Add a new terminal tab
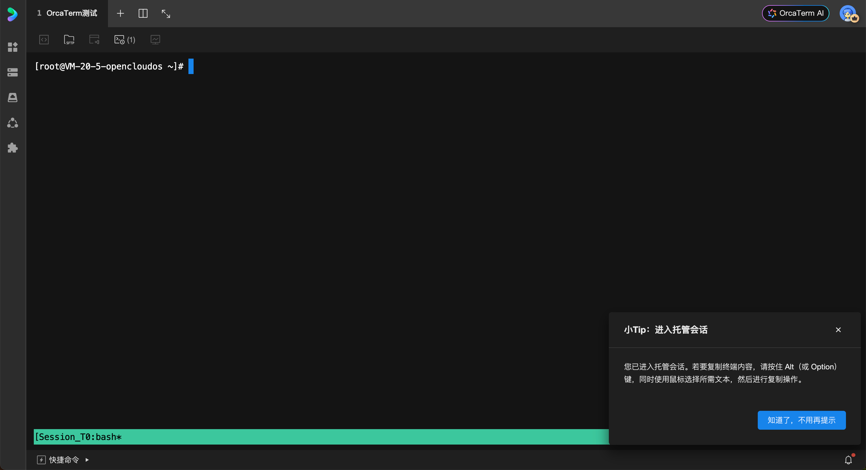Viewport: 866px width, 470px height. 120,13
